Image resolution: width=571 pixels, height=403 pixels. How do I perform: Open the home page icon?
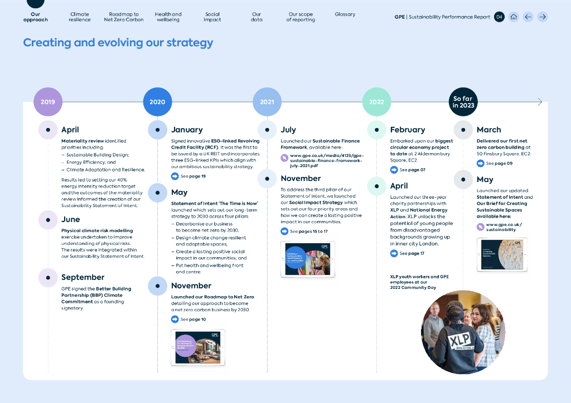pyautogui.click(x=514, y=17)
